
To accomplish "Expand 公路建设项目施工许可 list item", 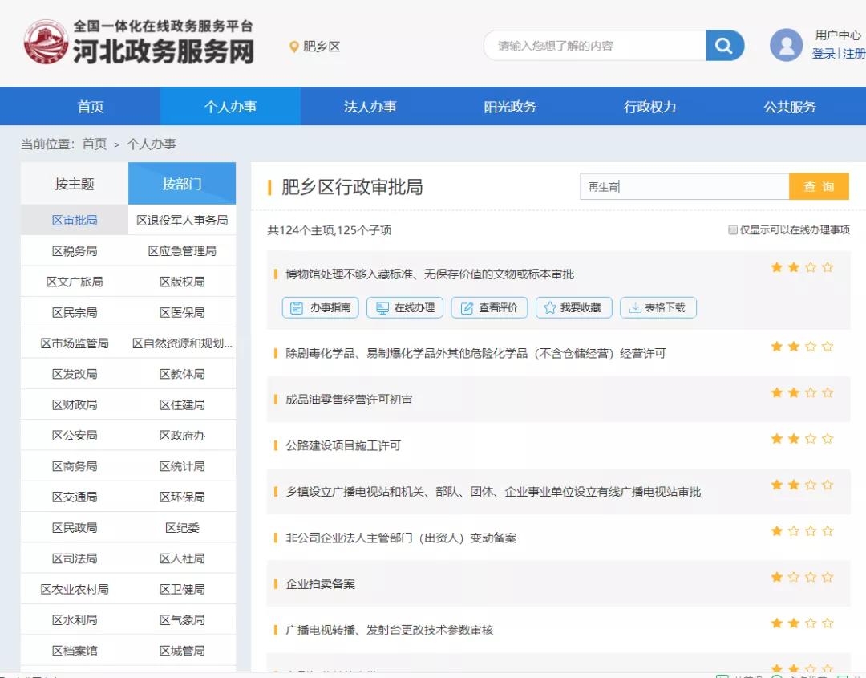I will [343, 445].
